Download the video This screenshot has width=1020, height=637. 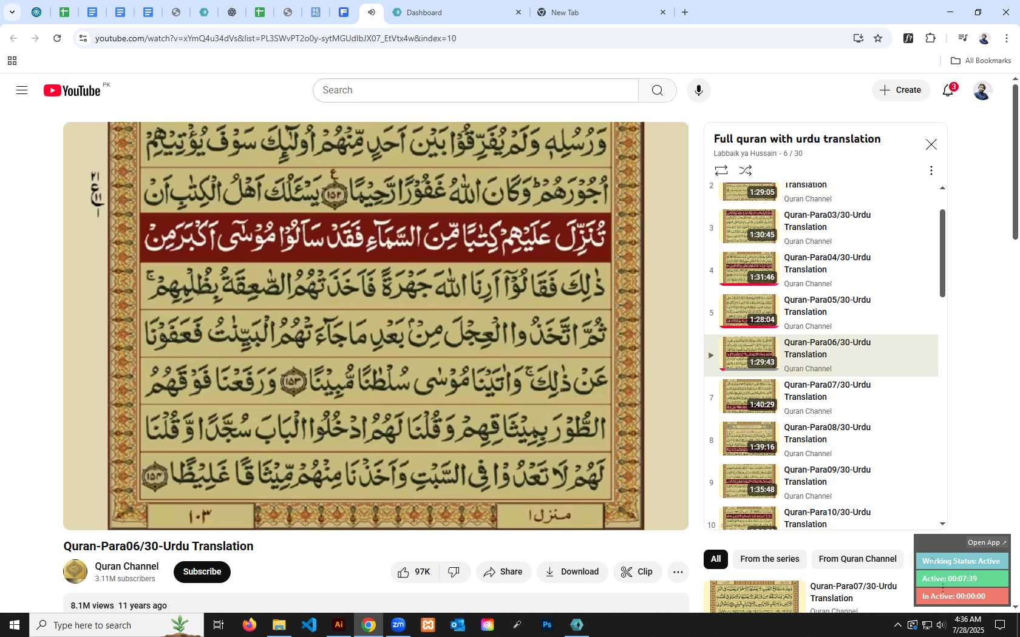point(572,572)
